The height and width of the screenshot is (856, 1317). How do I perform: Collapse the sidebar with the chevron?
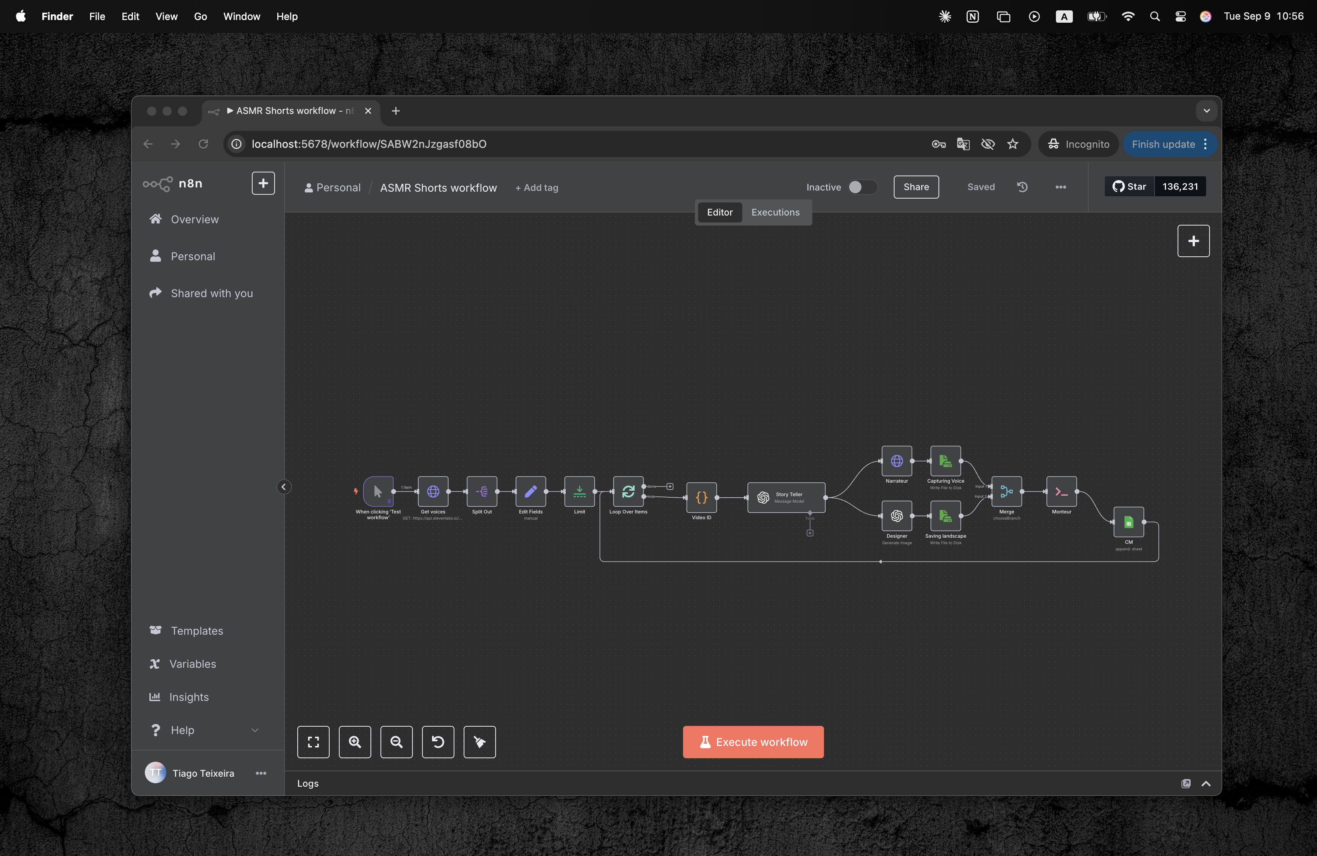[283, 487]
